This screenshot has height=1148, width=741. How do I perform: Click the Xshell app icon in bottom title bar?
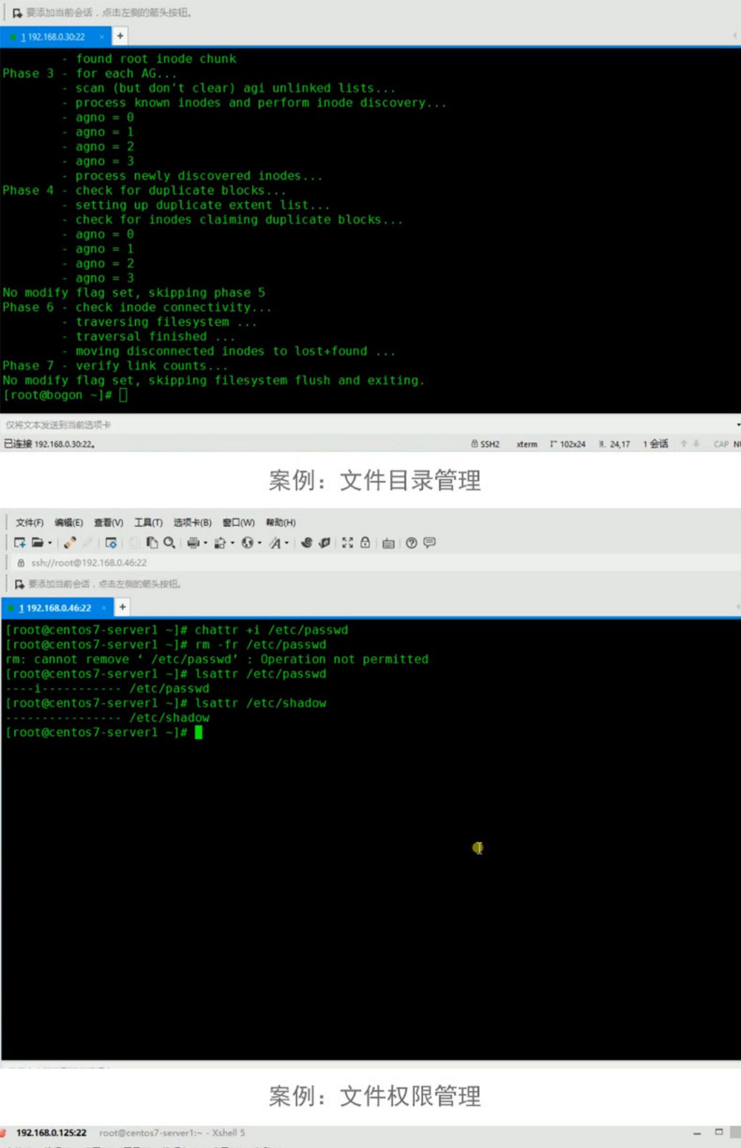point(3,1133)
